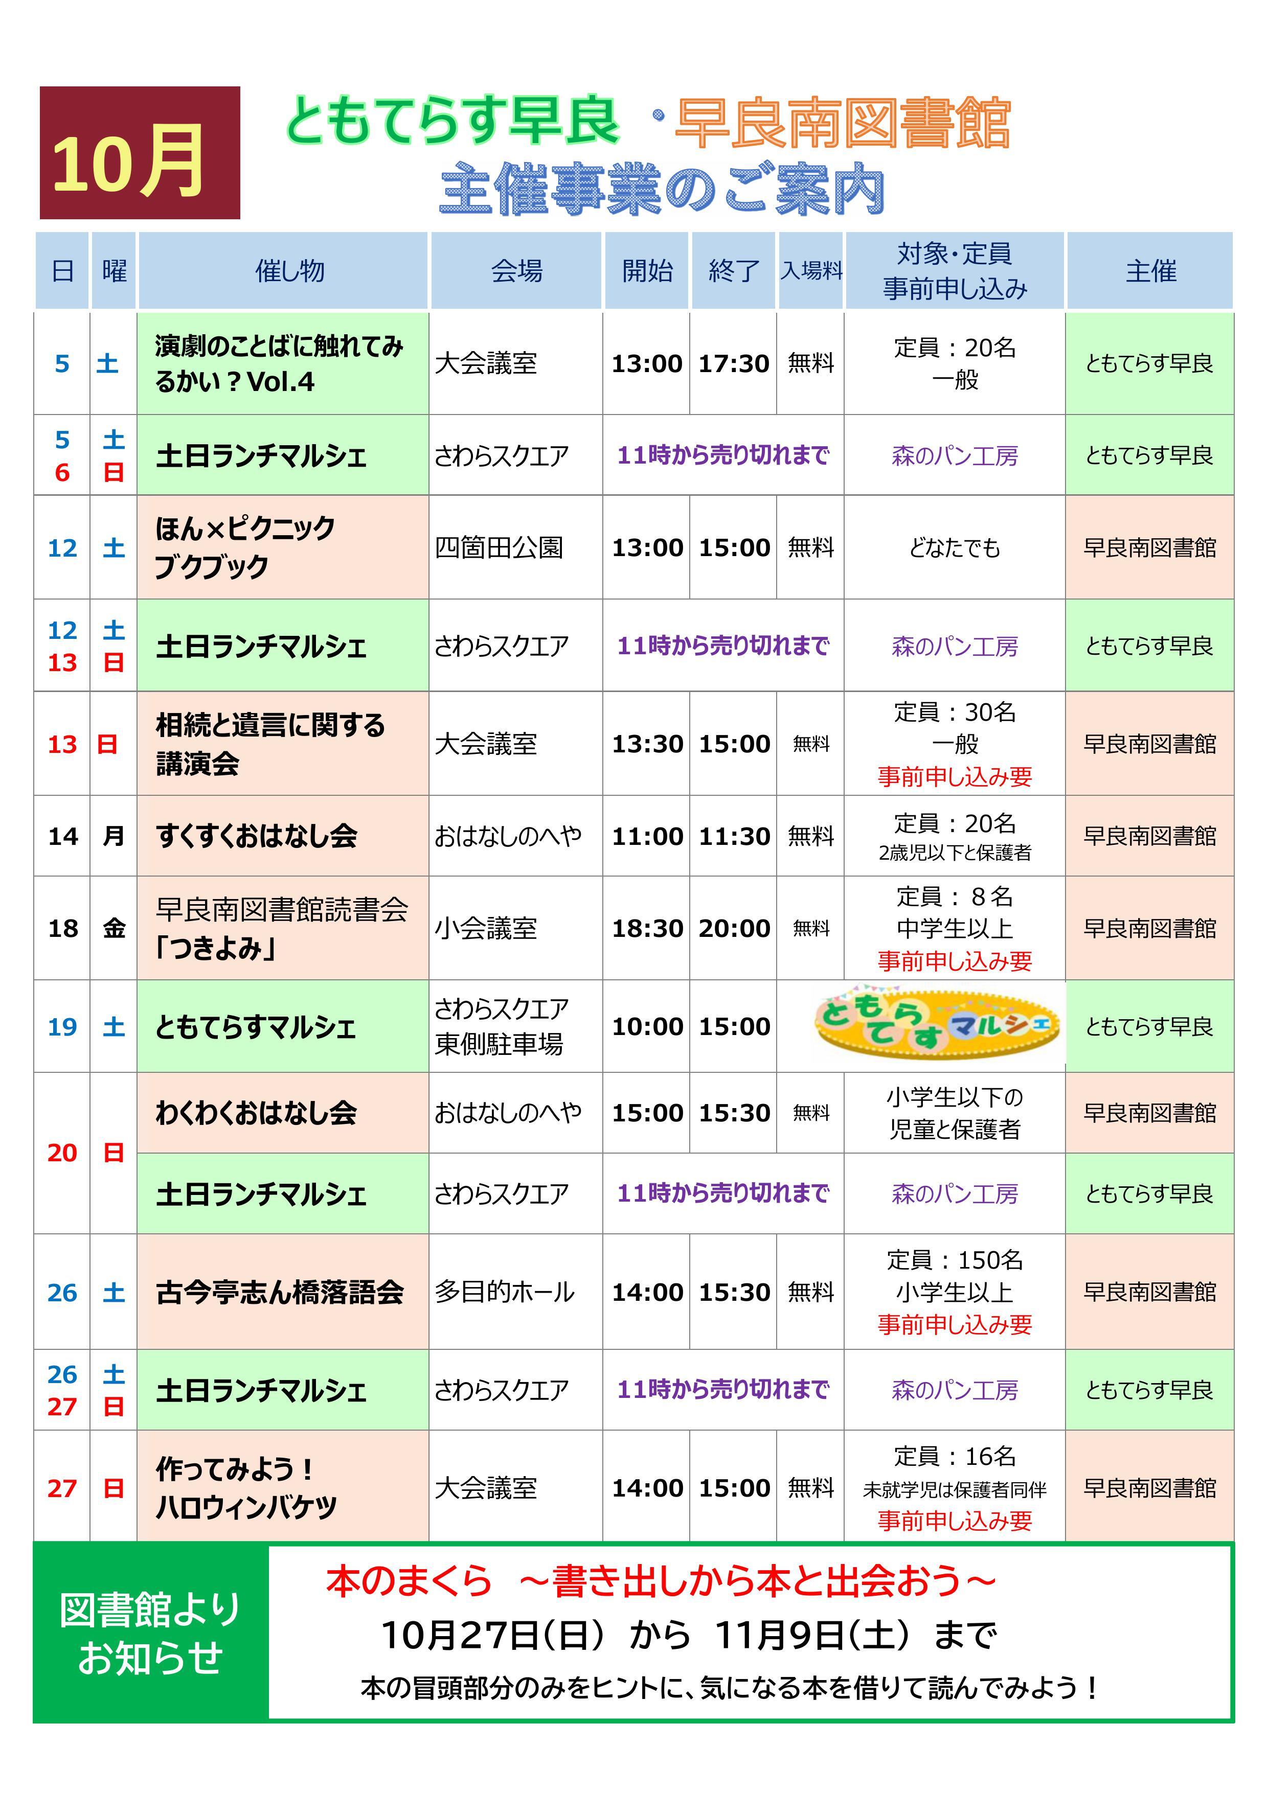This screenshot has height=1793, width=1268.
Task: Click the text 未就学児は保護者同伴
Action: (x=955, y=1489)
